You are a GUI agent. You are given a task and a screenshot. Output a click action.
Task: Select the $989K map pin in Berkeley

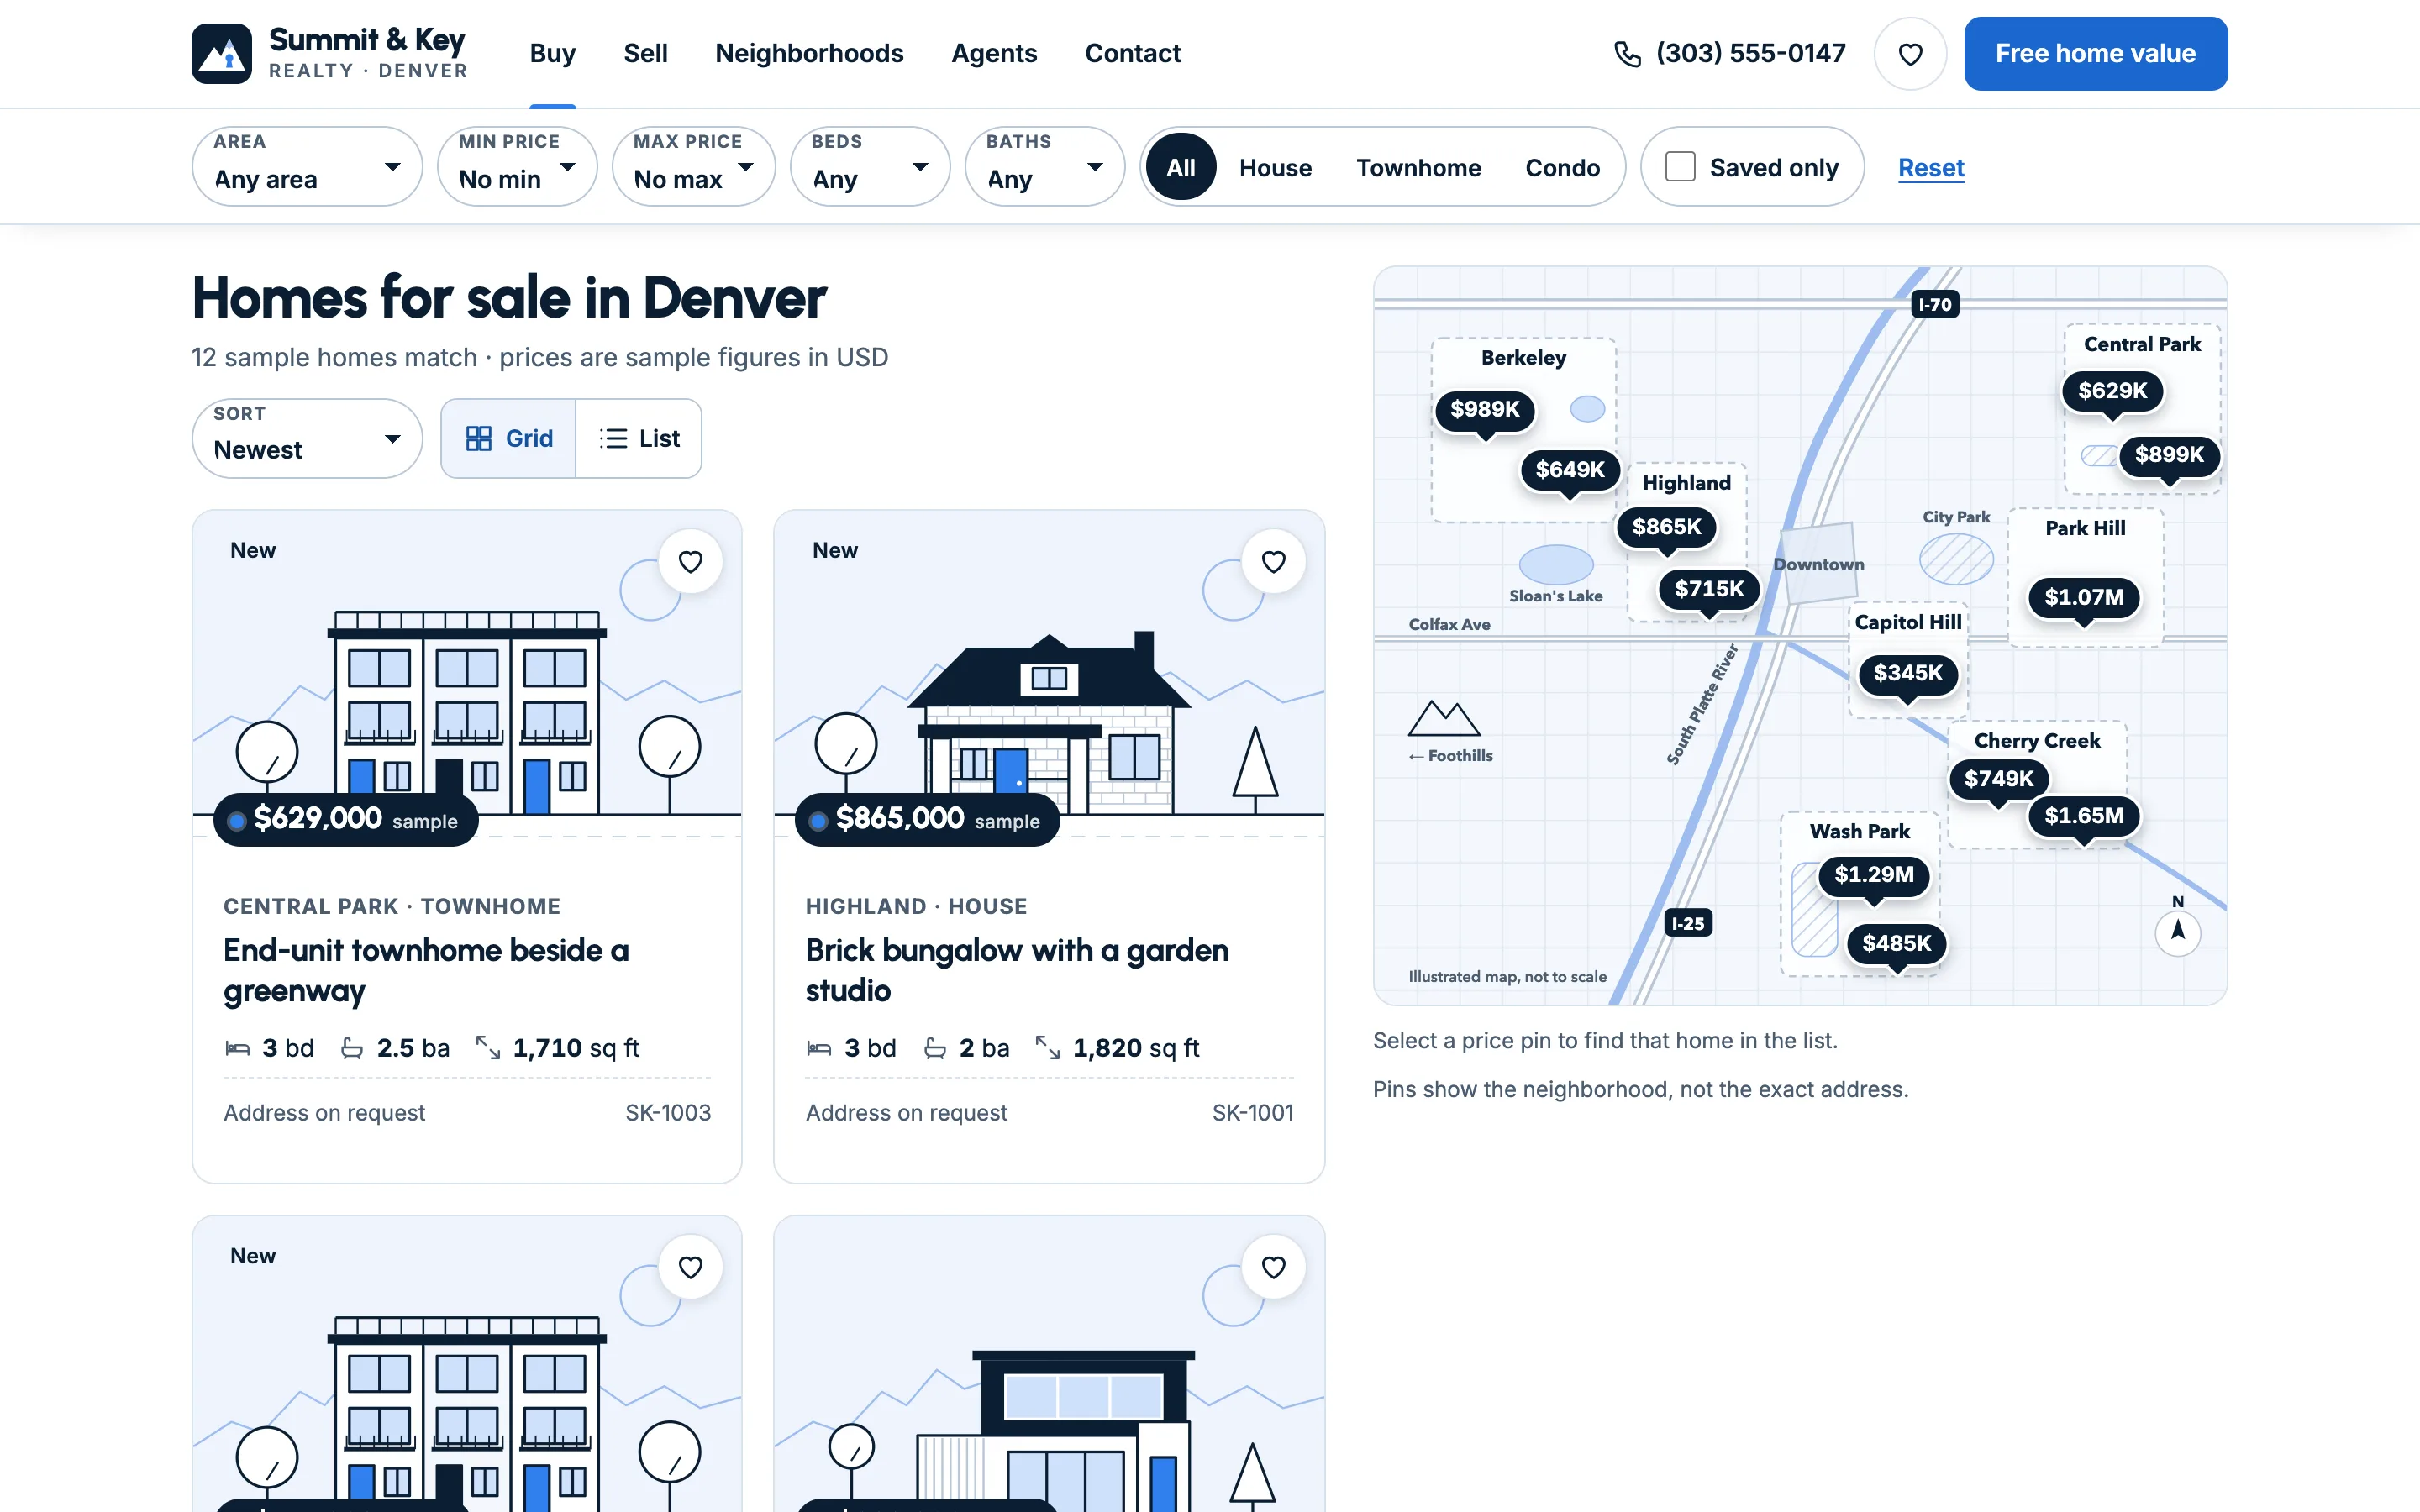click(x=1484, y=409)
